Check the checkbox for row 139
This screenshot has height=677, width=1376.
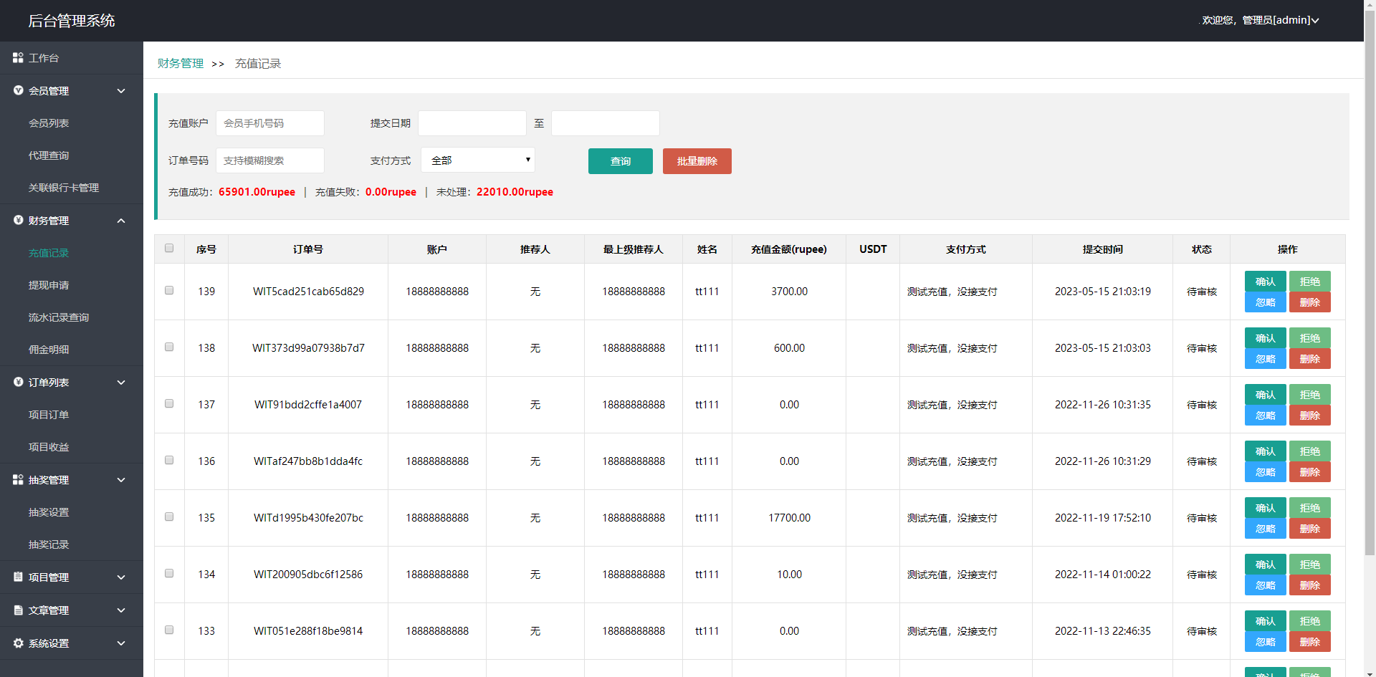click(169, 291)
